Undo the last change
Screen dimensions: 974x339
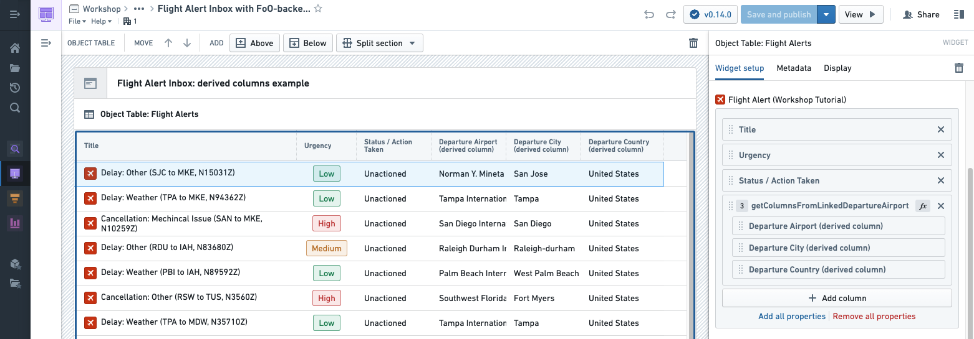click(649, 14)
